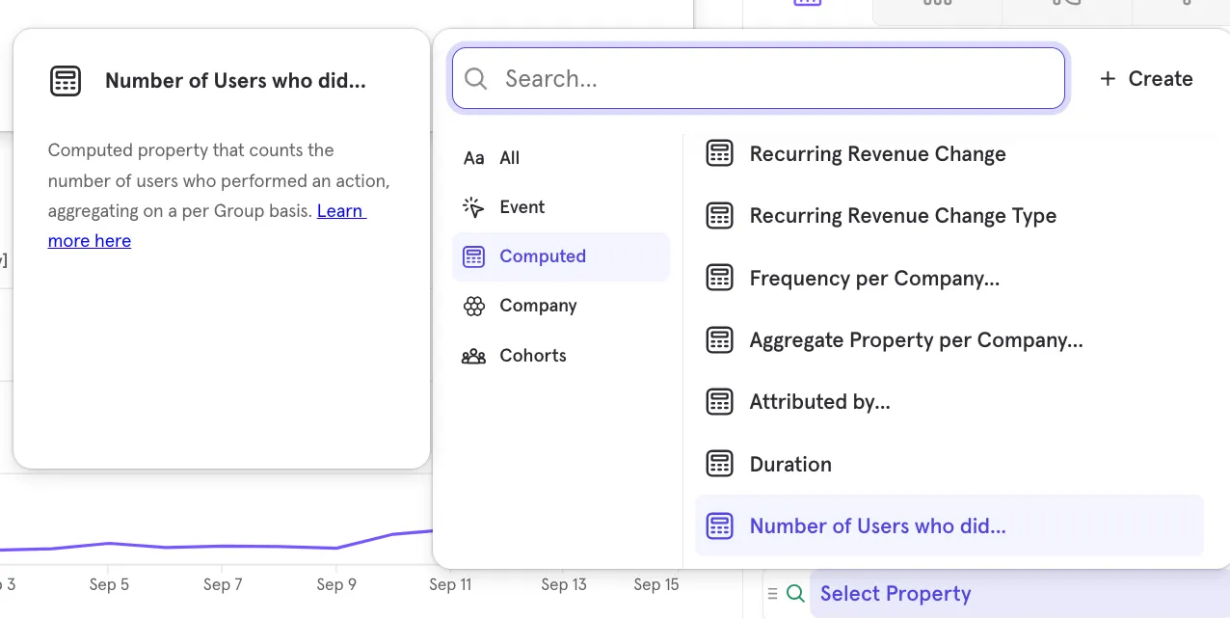Click the magnifier icon beside Select Property
Screen dimensions: 1230x619
coord(795,594)
